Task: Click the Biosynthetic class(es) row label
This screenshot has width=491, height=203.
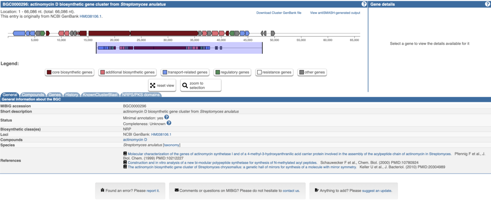Action: tap(21, 129)
